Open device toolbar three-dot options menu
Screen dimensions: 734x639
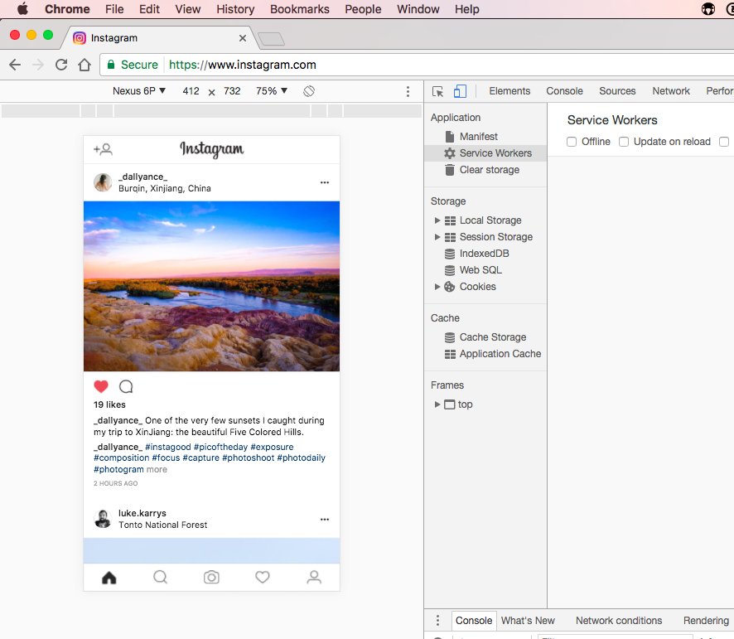tap(408, 91)
